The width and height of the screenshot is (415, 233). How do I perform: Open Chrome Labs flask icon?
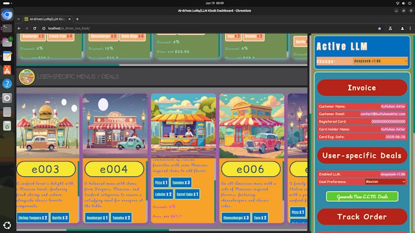click(x=390, y=29)
